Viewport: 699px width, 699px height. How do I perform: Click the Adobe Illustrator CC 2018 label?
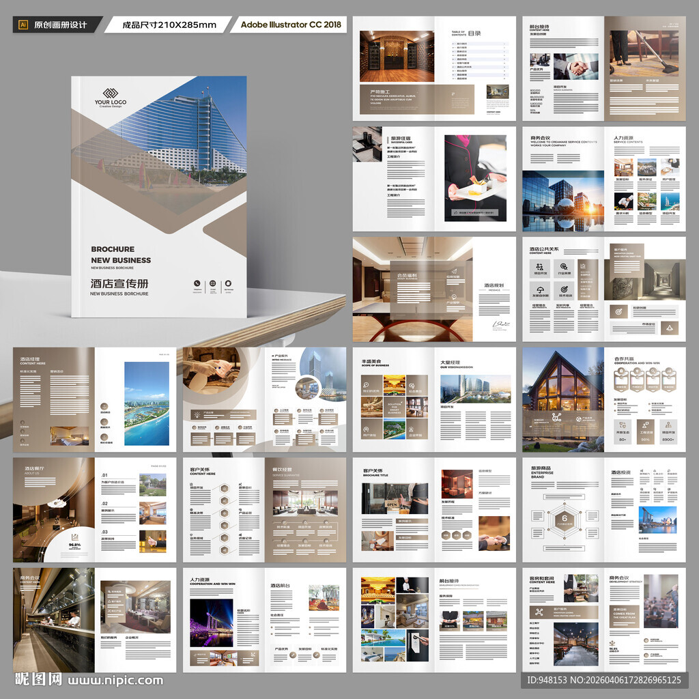291,25
